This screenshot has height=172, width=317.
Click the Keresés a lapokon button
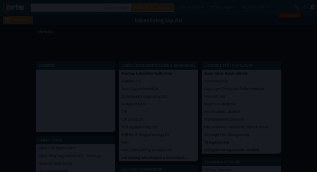tap(153, 8)
